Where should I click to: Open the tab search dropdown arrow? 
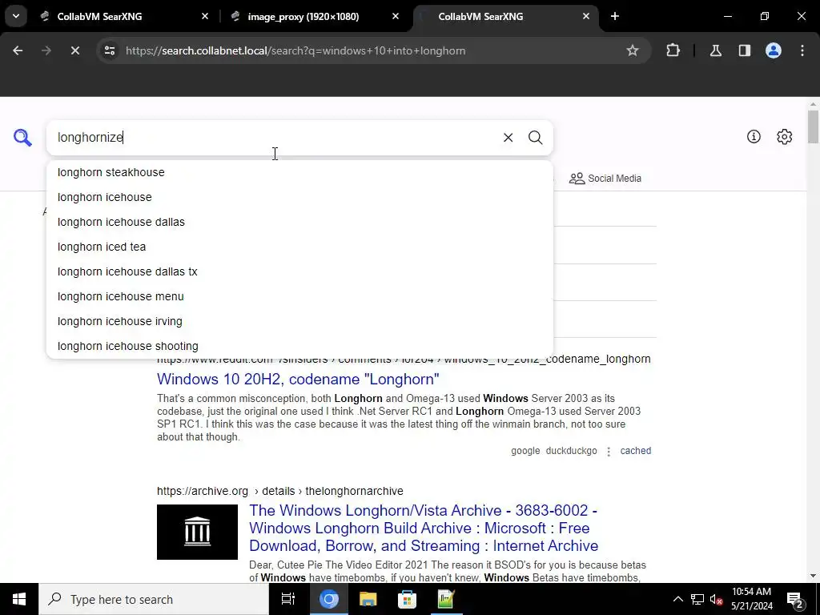16,16
